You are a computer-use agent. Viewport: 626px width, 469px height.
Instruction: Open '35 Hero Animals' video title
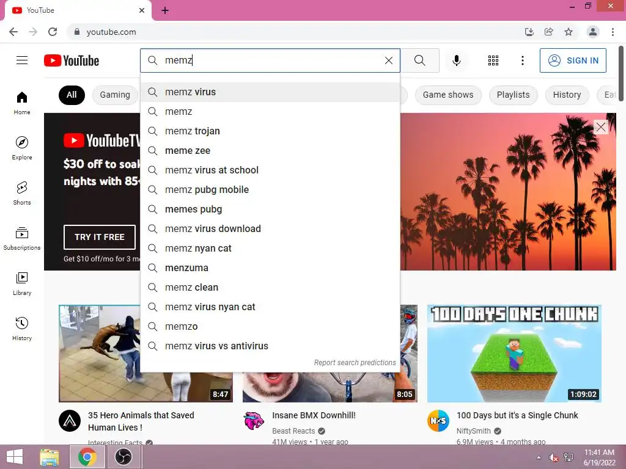[141, 421]
